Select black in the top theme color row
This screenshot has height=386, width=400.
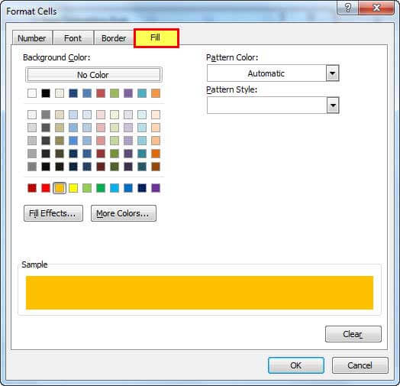[46, 93]
